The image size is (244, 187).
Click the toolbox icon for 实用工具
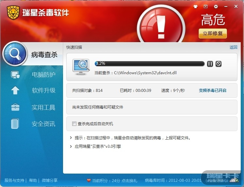15,107
